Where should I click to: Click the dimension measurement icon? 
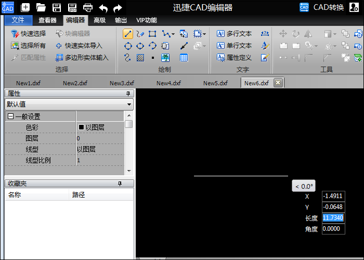point(265,34)
